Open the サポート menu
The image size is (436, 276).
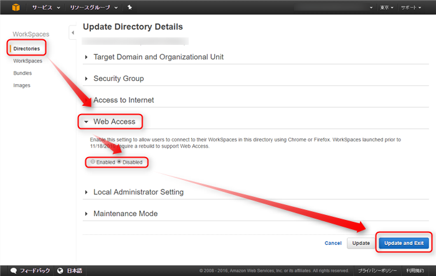tap(411, 7)
